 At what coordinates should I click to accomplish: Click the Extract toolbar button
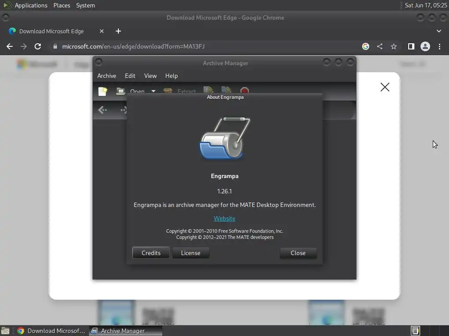pyautogui.click(x=180, y=91)
